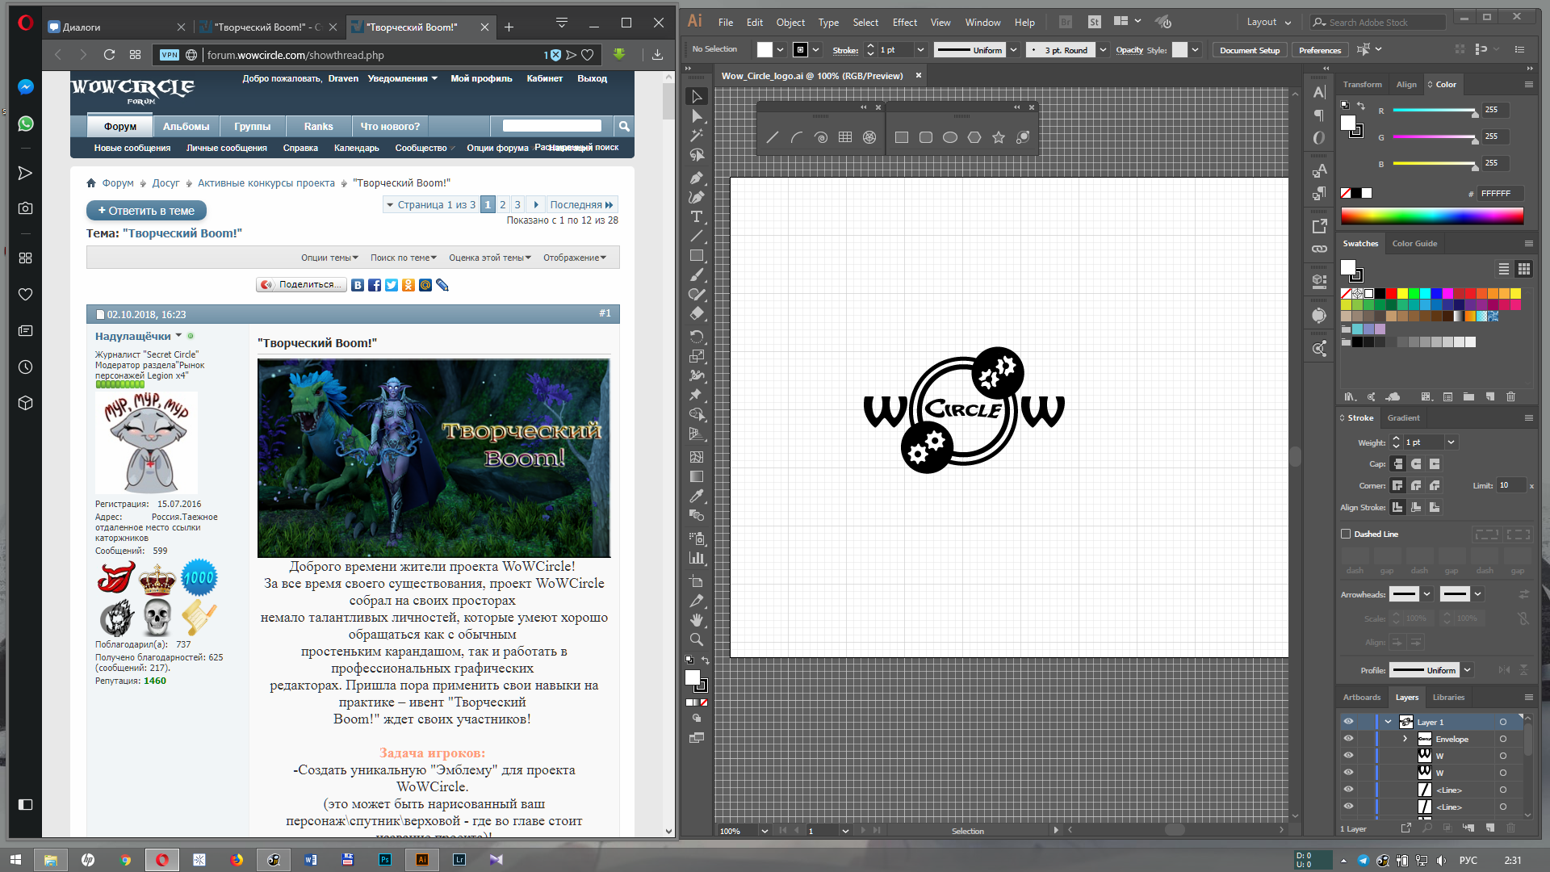Choose the Spiral tool in floating panel
The width and height of the screenshot is (1550, 872).
coord(820,137)
